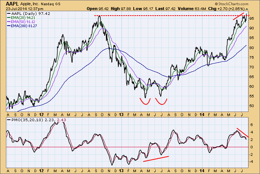
Task: Click the StockCharts.com copyright text
Action: tap(231, 4)
